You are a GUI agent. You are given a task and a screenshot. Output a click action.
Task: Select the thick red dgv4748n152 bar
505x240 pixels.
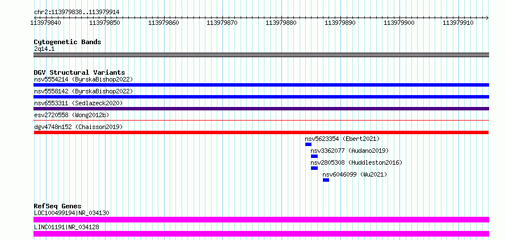click(x=261, y=132)
